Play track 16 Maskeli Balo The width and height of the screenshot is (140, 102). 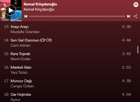point(67,70)
